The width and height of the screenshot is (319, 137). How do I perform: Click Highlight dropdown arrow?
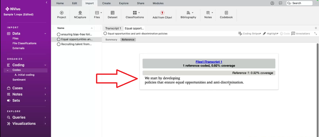pos(278,34)
